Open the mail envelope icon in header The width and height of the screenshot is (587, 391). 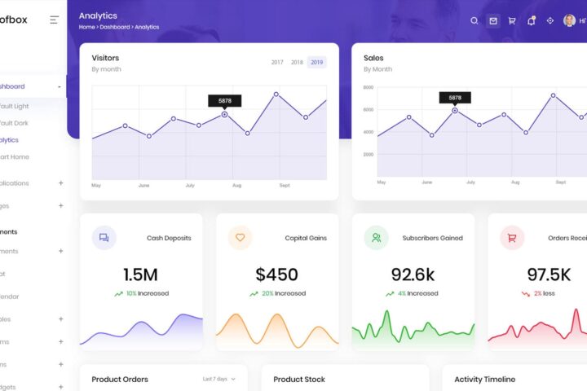[493, 21]
